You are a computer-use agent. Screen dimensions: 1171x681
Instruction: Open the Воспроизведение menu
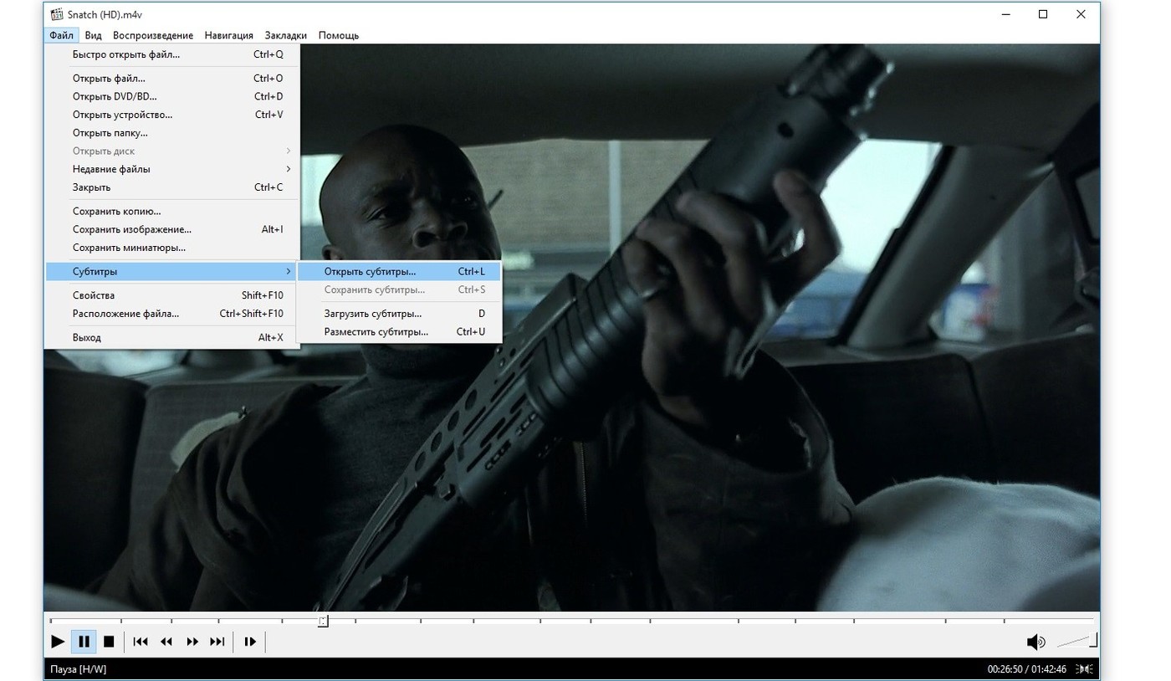click(153, 35)
